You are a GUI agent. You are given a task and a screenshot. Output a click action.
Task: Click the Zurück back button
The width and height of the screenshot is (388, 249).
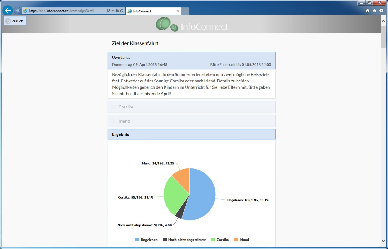15,21
